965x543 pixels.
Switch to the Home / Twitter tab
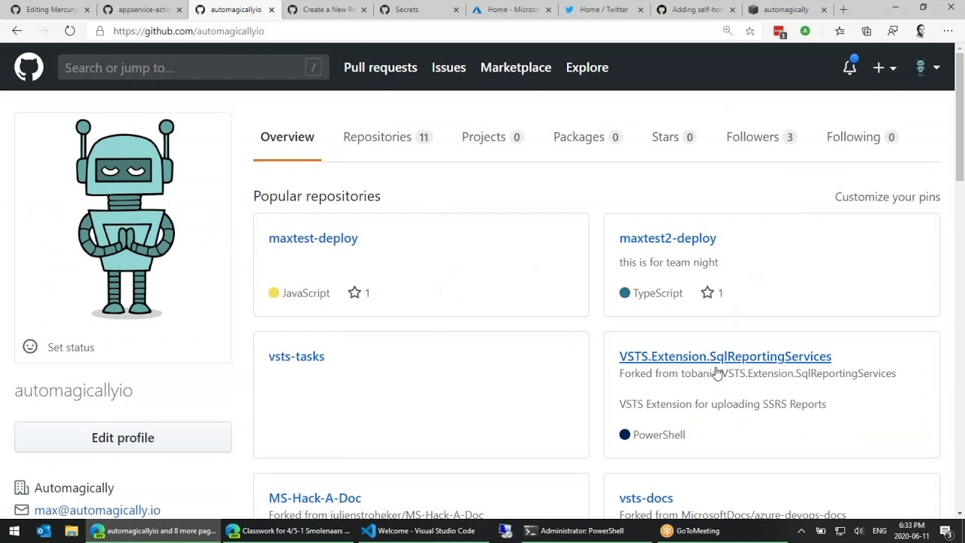(x=603, y=10)
